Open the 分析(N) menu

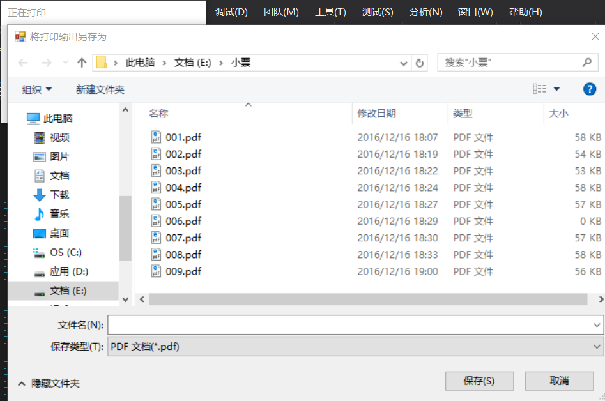425,12
